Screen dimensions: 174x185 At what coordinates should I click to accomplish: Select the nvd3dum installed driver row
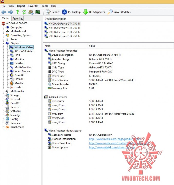coord(109,114)
